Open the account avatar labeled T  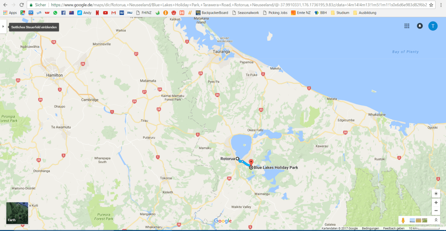[x=433, y=26]
